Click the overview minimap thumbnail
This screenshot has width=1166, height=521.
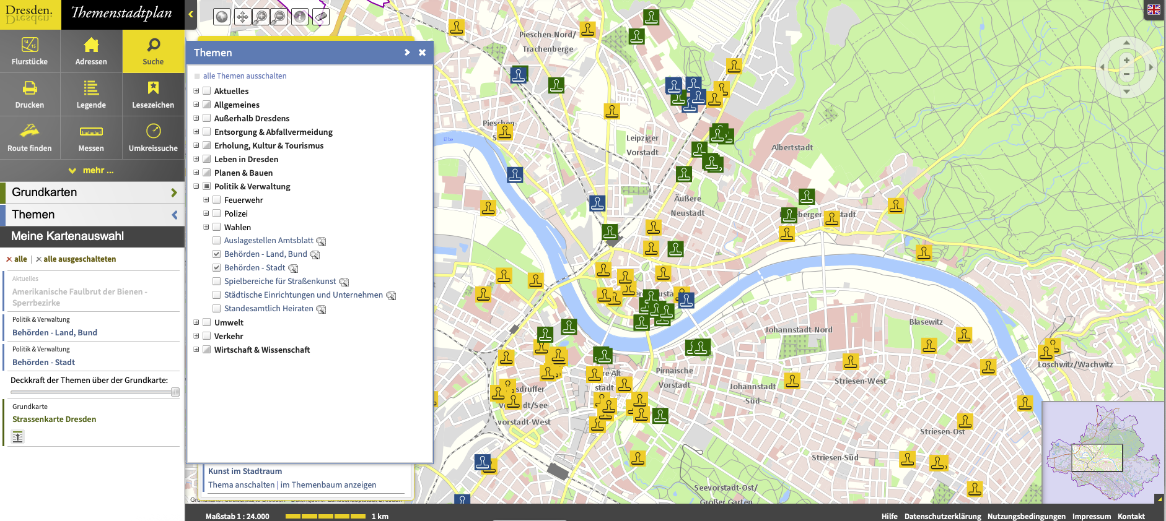coord(1103,453)
